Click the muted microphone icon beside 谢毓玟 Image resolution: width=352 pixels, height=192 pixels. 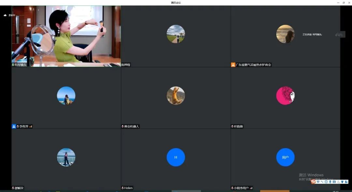click(x=13, y=188)
